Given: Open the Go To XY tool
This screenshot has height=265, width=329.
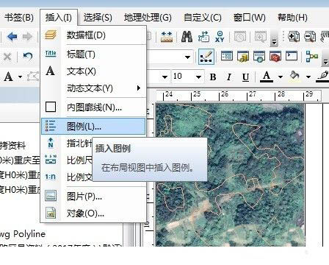Looking at the screenshot, I should [220, 37].
